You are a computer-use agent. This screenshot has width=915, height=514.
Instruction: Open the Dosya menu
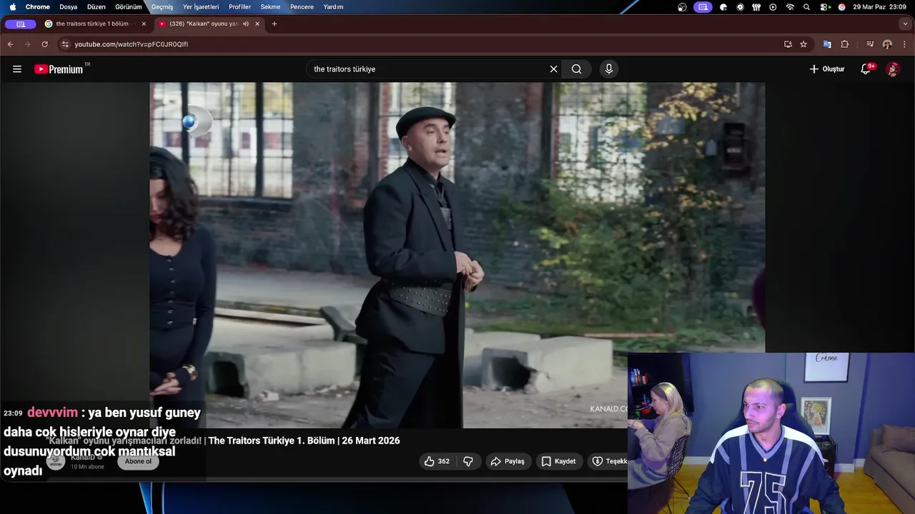pyautogui.click(x=69, y=7)
